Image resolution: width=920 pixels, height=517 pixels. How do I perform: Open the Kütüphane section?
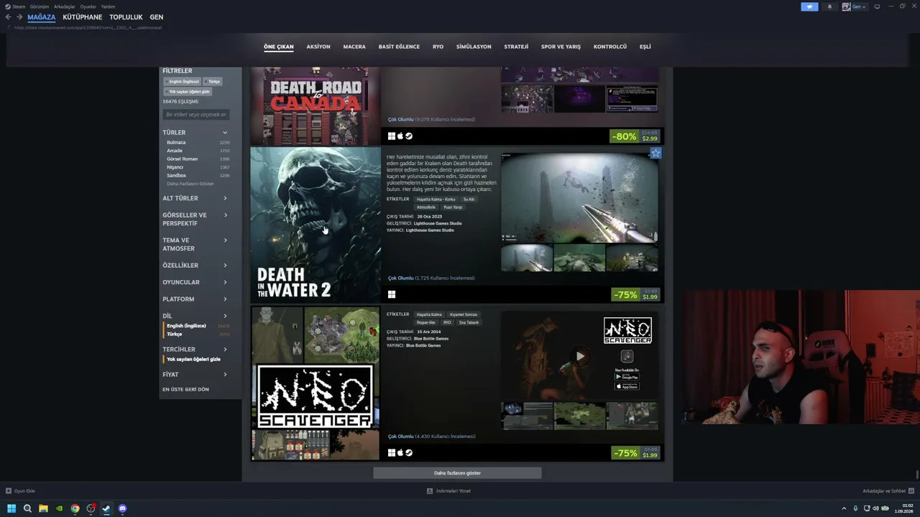tap(83, 17)
